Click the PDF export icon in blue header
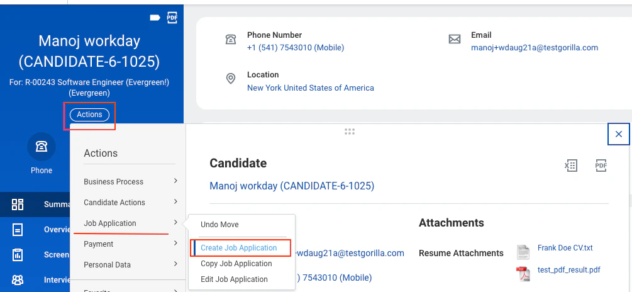 coord(172,18)
